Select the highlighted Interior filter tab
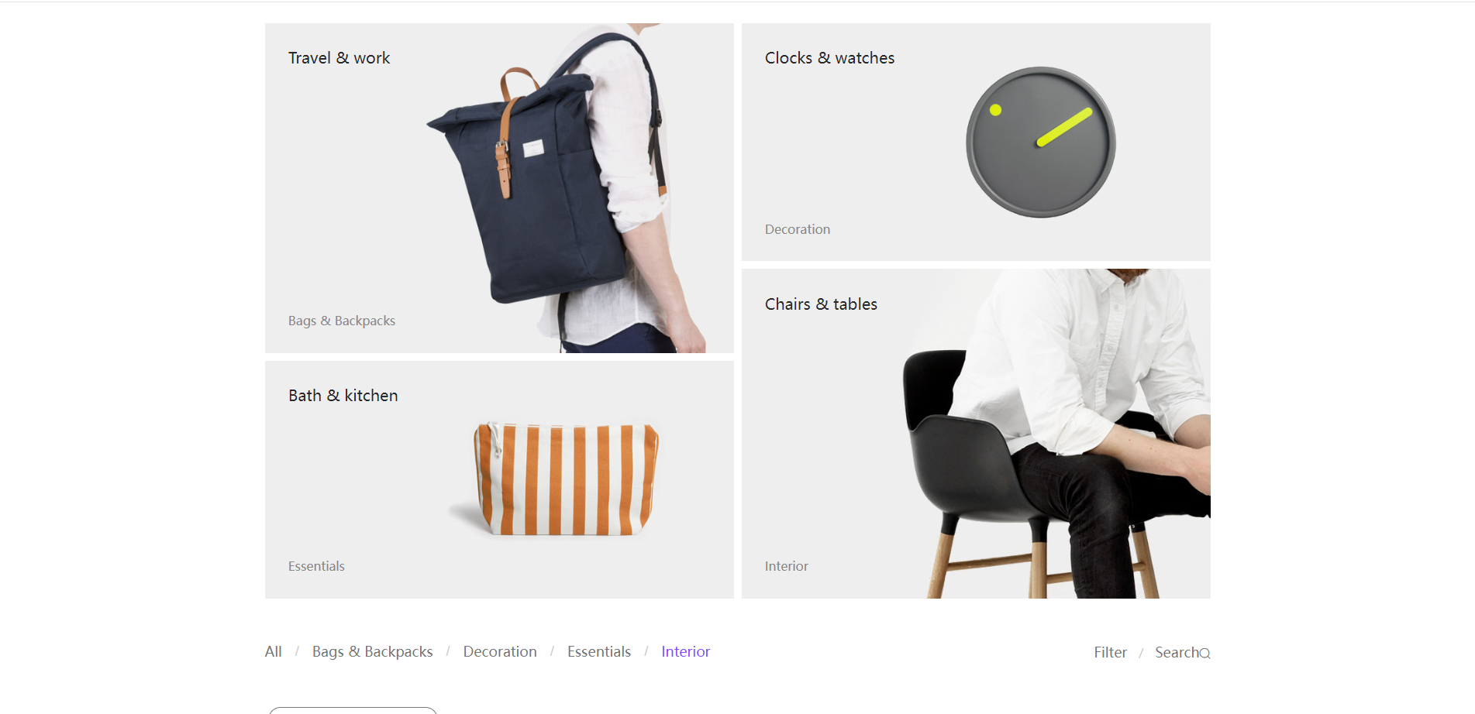This screenshot has width=1475, height=714. 686,652
